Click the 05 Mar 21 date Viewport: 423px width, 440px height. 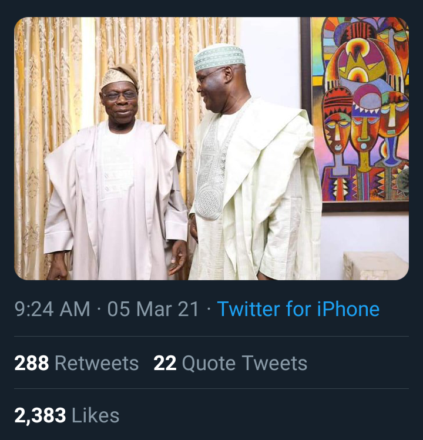[153, 309]
